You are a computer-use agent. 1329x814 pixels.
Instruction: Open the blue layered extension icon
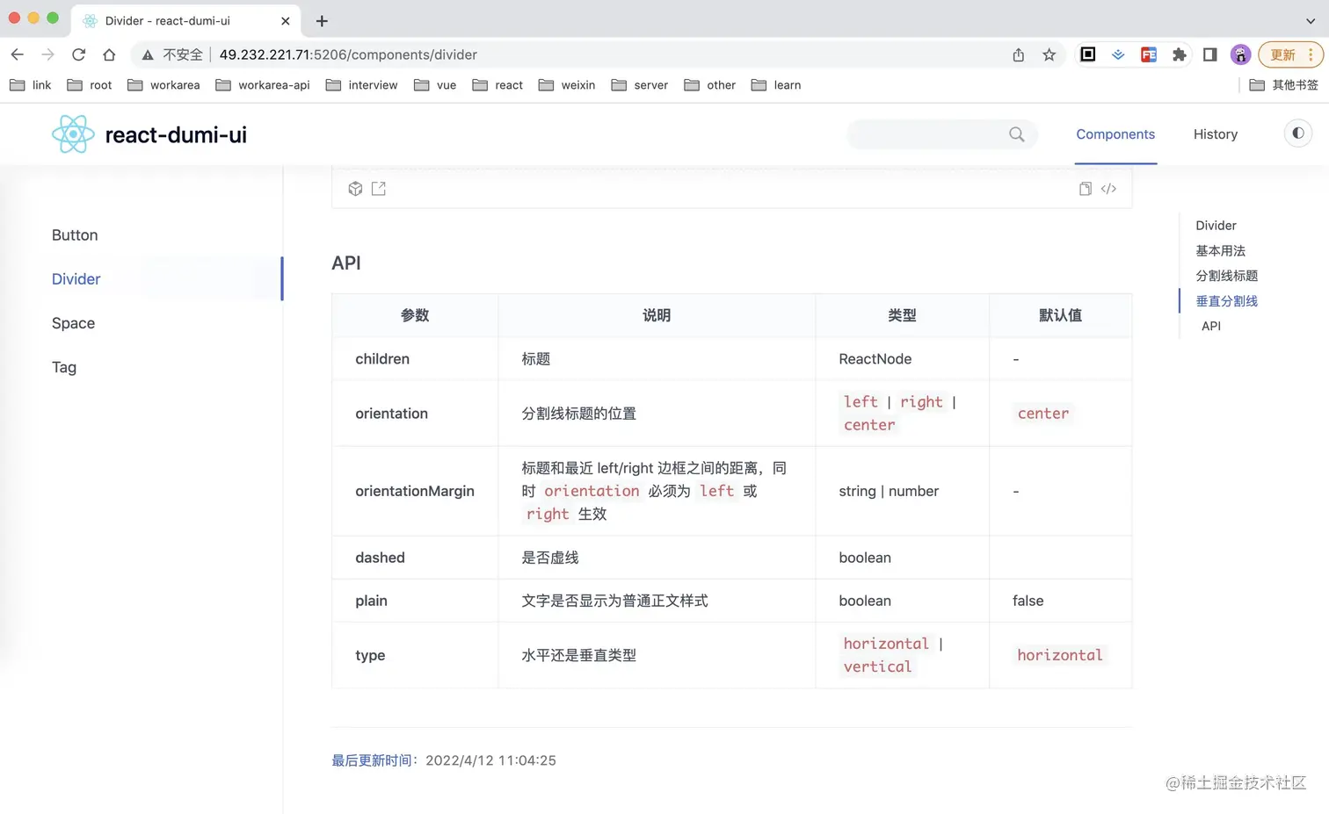pos(1118,54)
